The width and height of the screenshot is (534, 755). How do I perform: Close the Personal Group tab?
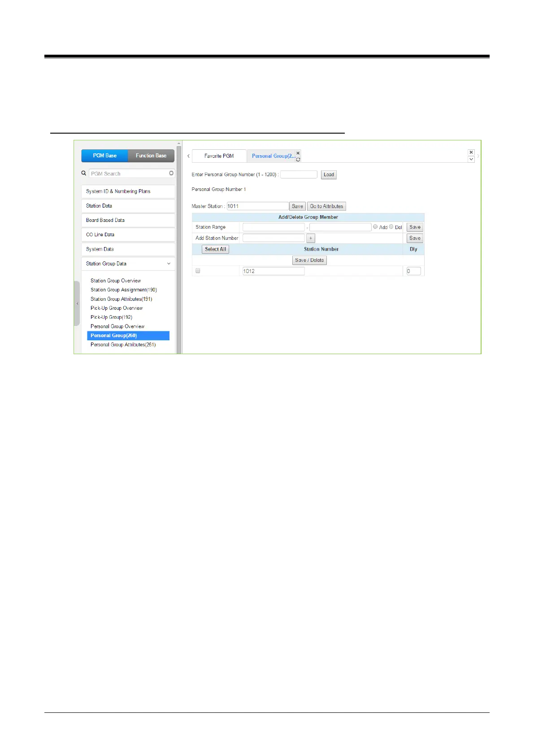click(x=298, y=153)
